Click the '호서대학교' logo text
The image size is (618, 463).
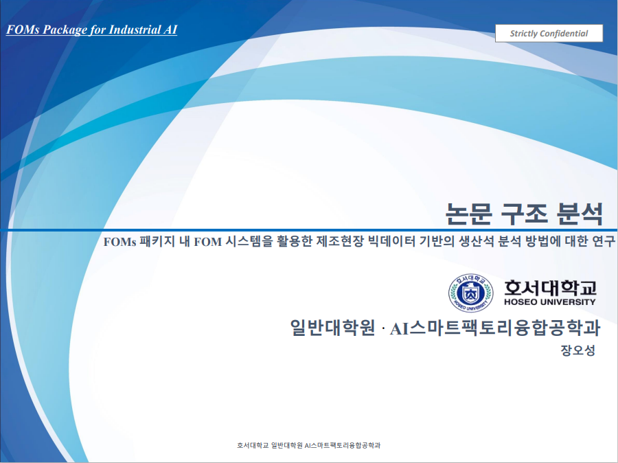click(x=550, y=288)
